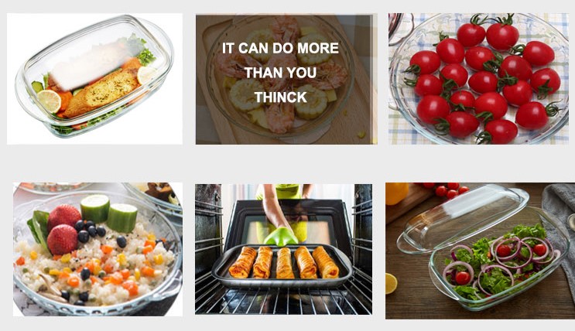Click the cucumber pieces atop the rice bowl
This screenshot has width=575, height=331.
109,213
